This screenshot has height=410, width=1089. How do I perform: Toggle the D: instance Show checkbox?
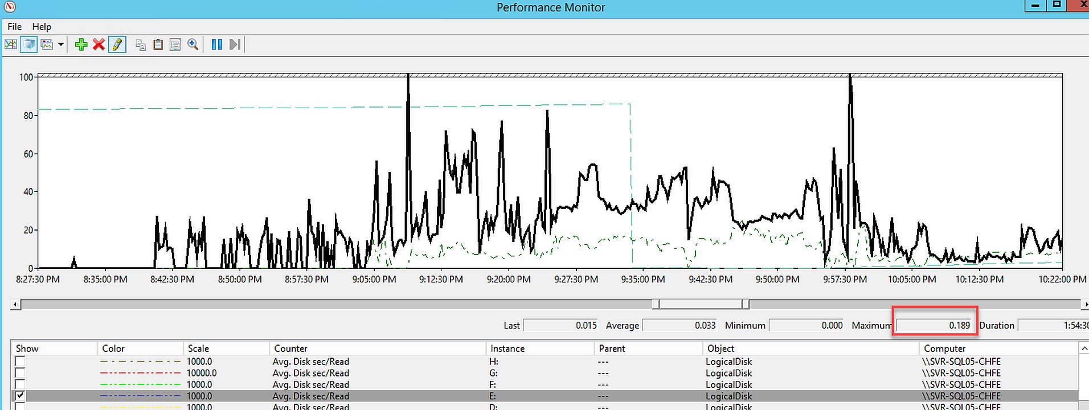(20, 407)
